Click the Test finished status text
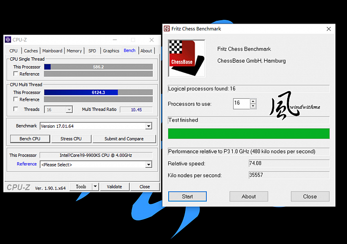This screenshot has width=347, height=244. 183,120
